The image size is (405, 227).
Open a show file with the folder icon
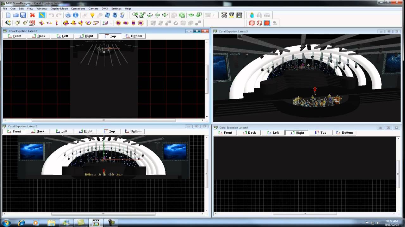[x=16, y=15]
